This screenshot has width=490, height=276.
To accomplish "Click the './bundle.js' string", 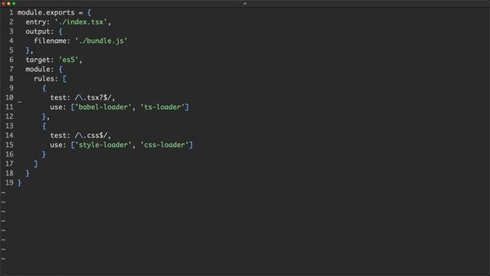I will click(x=101, y=41).
